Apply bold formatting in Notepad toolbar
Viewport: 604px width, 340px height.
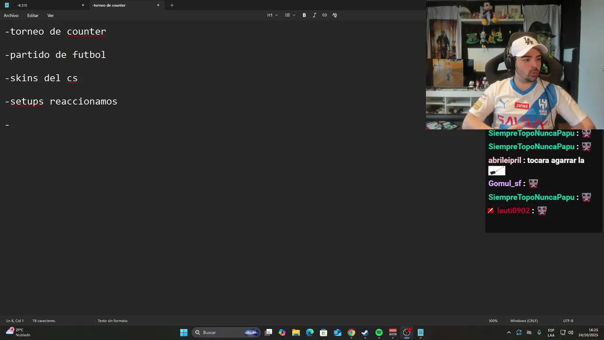(x=304, y=15)
